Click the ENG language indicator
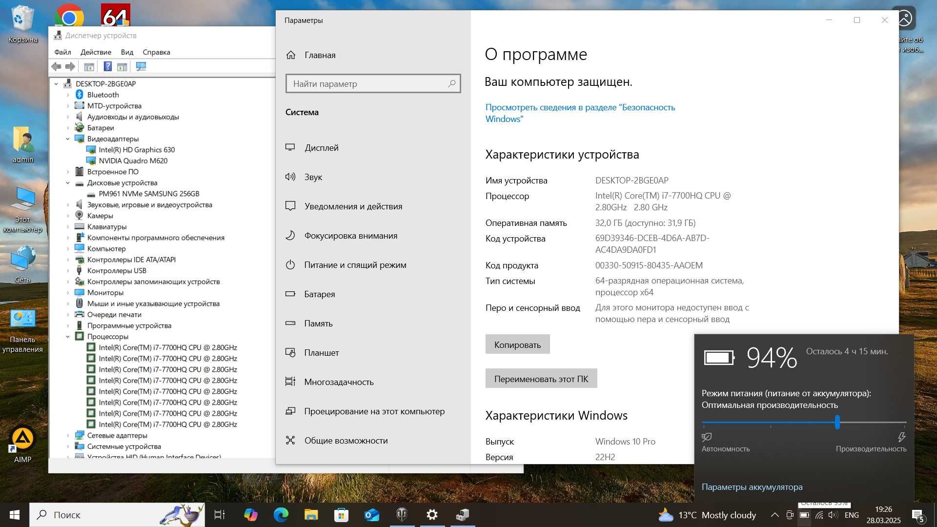 coord(852,515)
